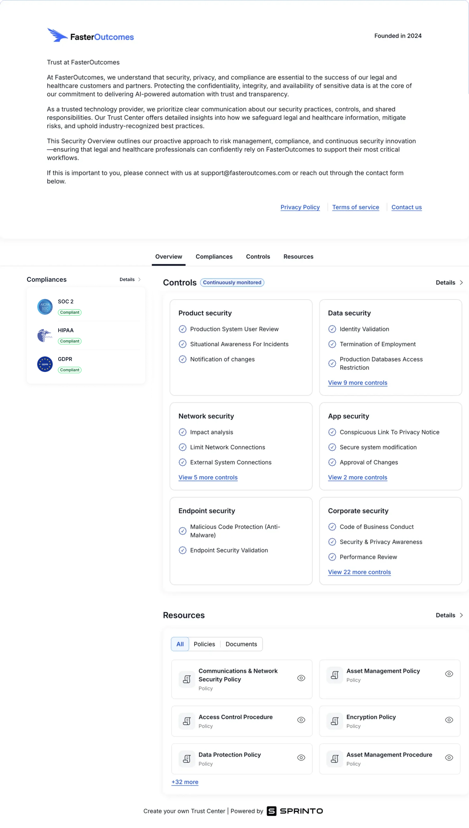Click the GDPR stars badge icon
Screen dimensions: 469x828
45,364
